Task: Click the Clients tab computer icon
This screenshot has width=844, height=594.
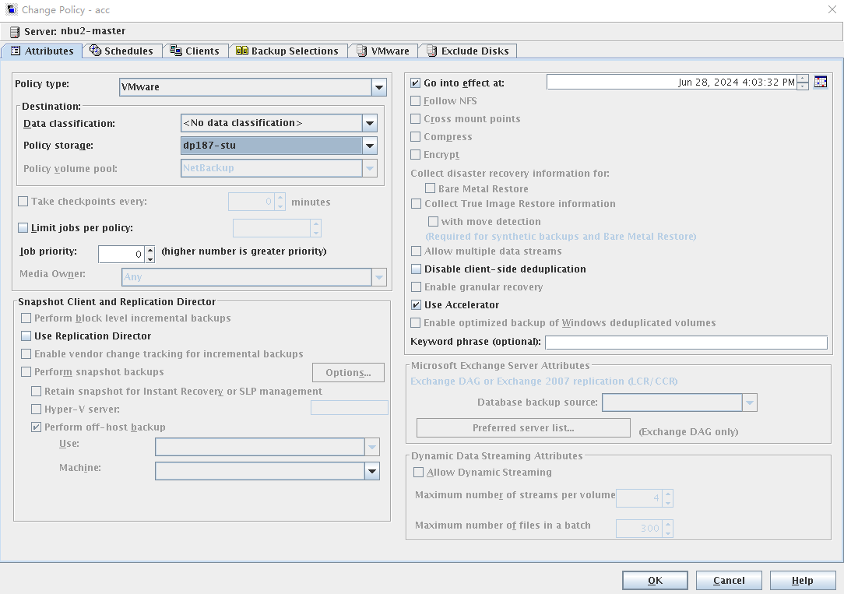Action: (176, 51)
